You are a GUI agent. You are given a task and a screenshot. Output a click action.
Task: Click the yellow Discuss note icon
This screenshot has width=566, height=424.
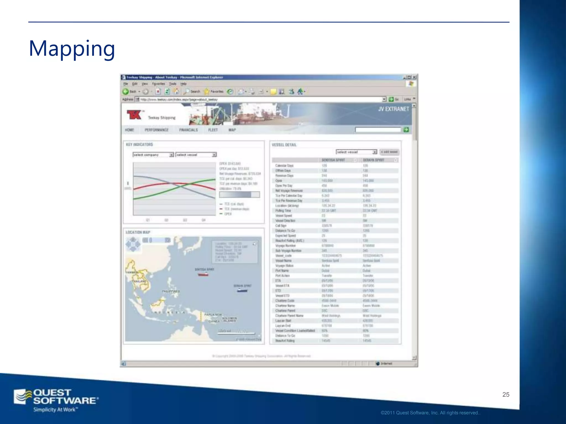(273, 92)
